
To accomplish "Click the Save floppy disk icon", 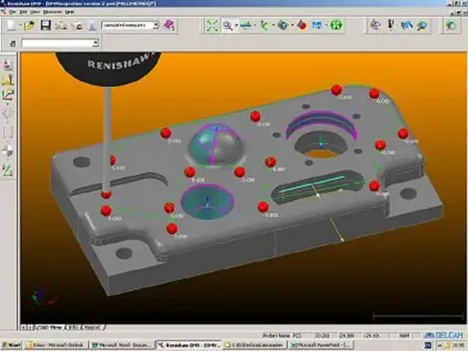I will point(46,25).
